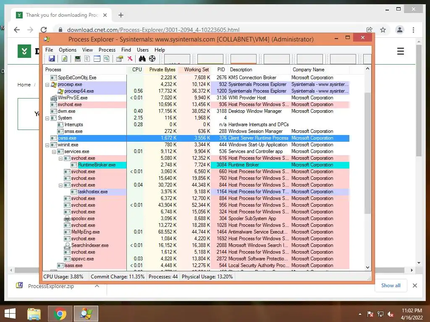Click the Refresh Now toolbar icon
This screenshot has width=430, height=322.
click(64, 59)
